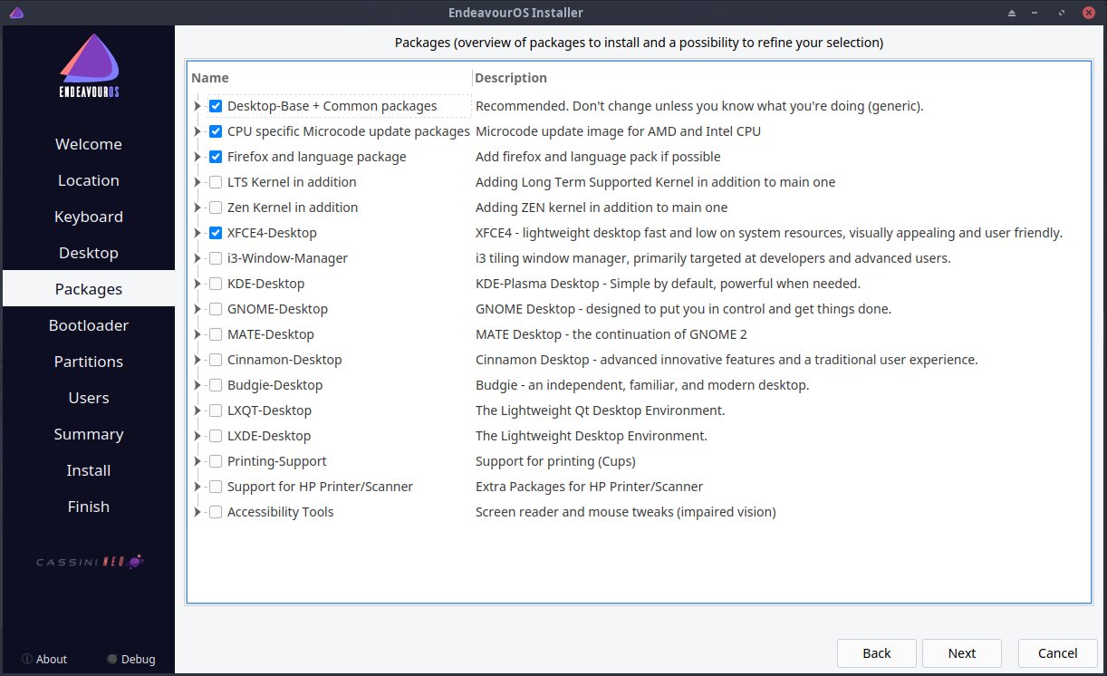
Task: Expand the Accessibility Tools group arrow
Action: (197, 512)
